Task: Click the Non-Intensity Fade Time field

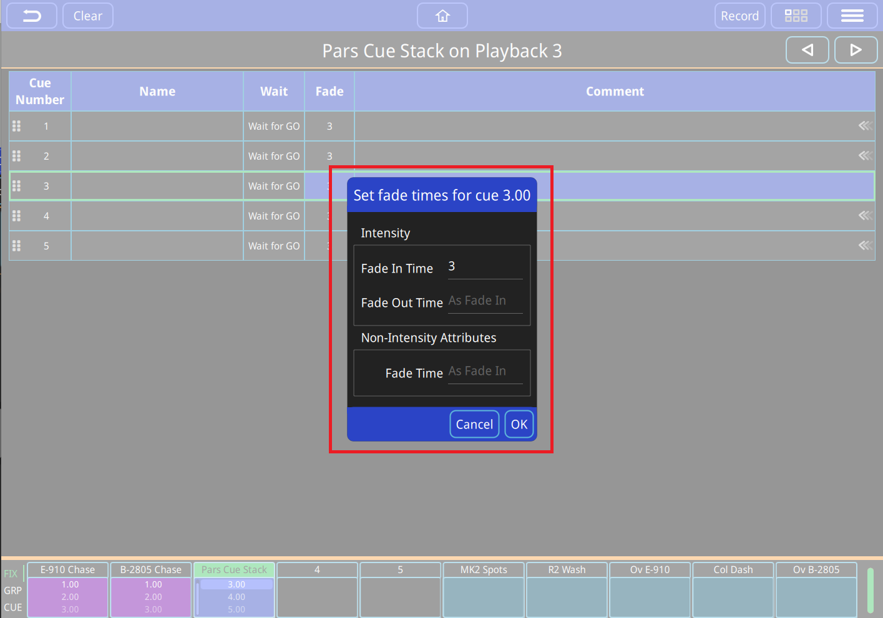Action: click(x=485, y=372)
